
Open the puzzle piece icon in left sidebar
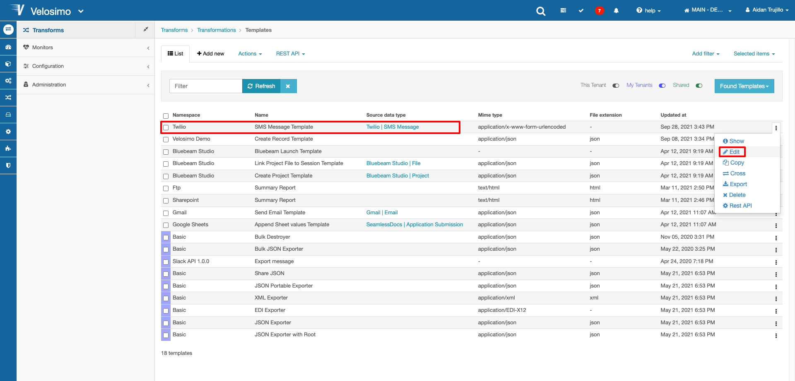8,149
